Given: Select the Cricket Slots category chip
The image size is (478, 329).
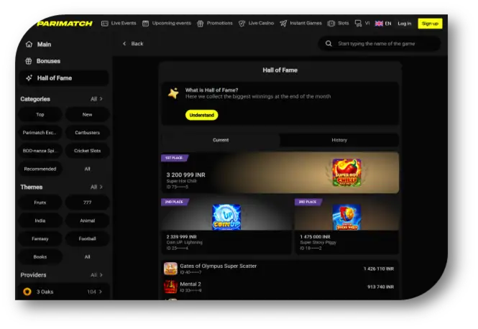Looking at the screenshot, I should 87,151.
